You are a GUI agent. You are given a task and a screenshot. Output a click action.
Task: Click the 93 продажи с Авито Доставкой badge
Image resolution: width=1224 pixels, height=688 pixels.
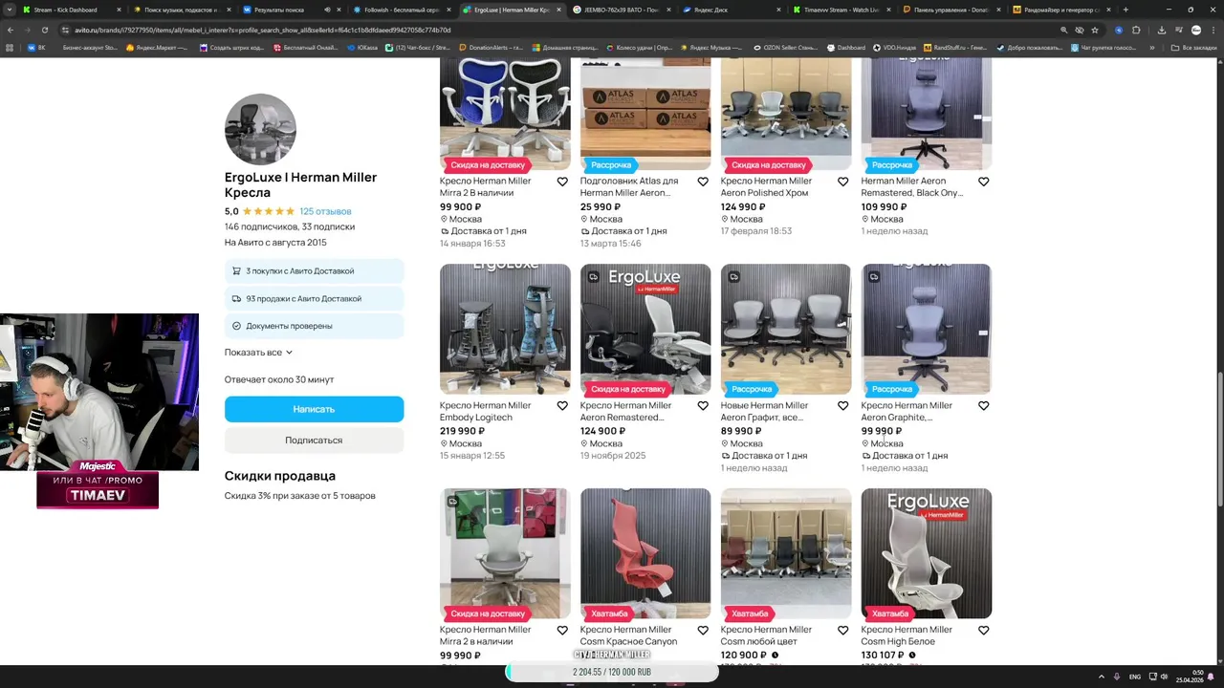coord(314,299)
